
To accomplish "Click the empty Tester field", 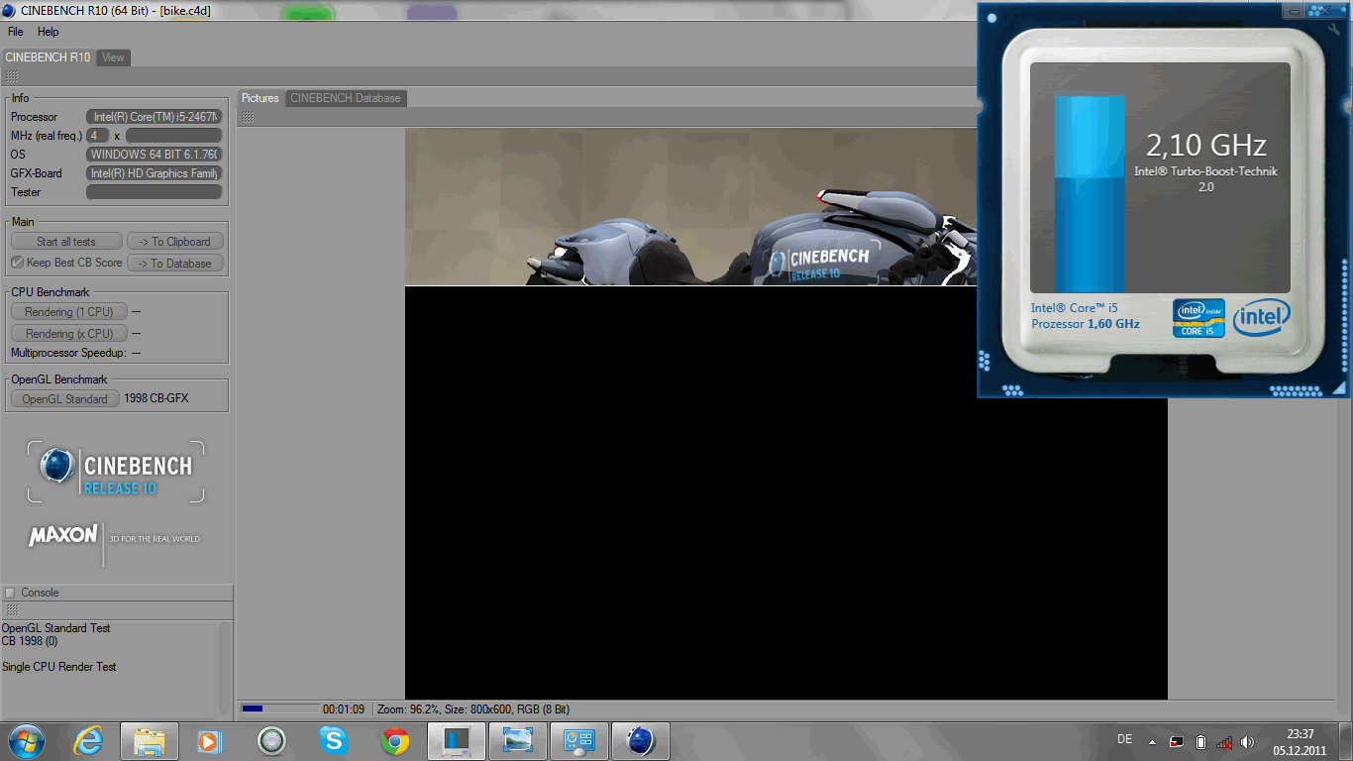I will coord(155,192).
